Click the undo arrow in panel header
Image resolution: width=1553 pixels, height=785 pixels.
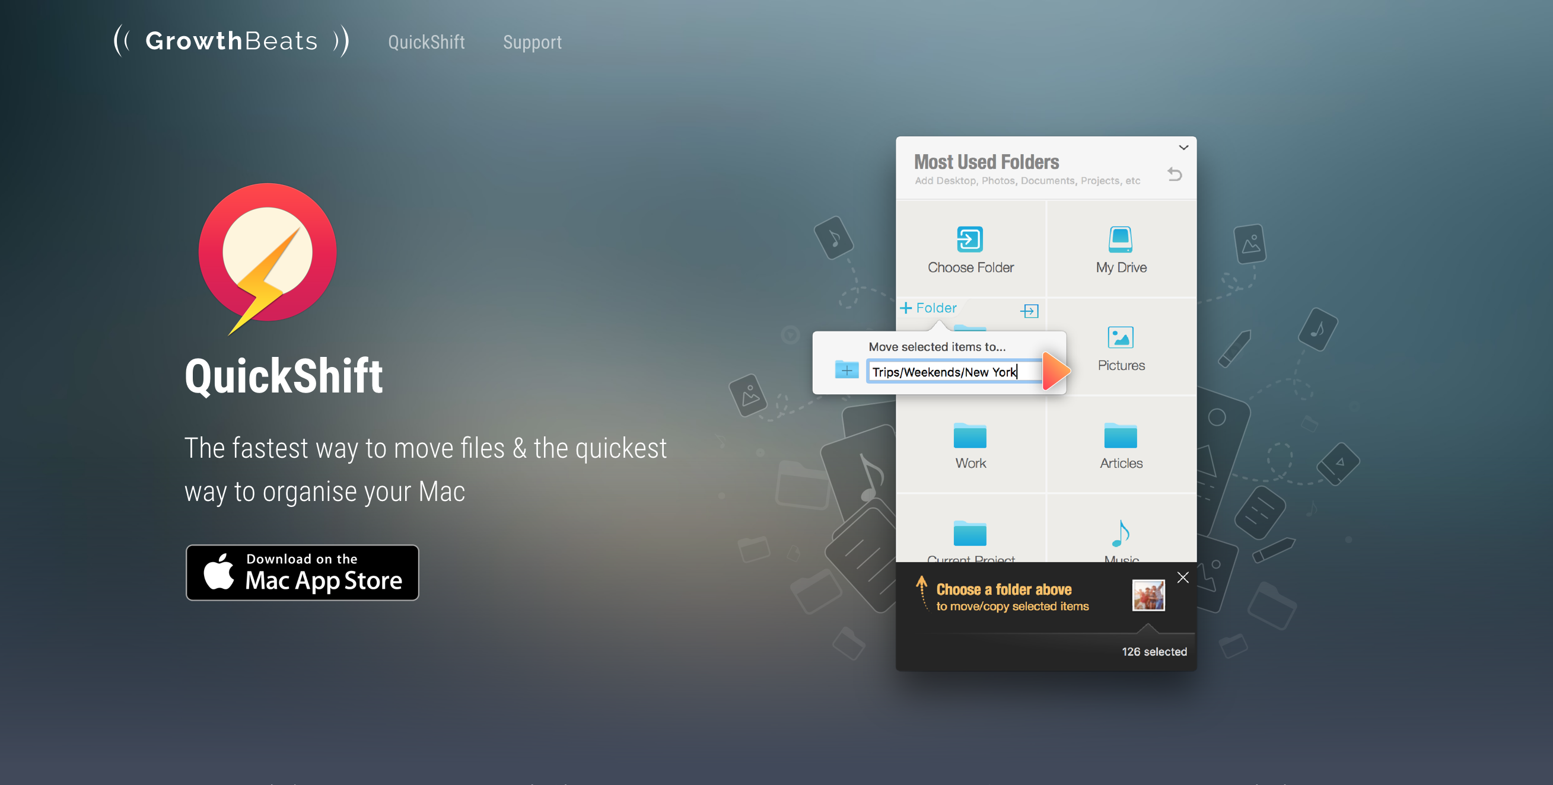(1175, 174)
